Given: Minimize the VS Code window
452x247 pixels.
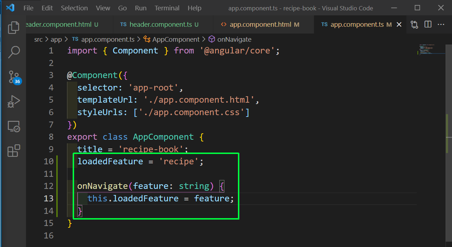Looking at the screenshot, I should tap(394, 8).
